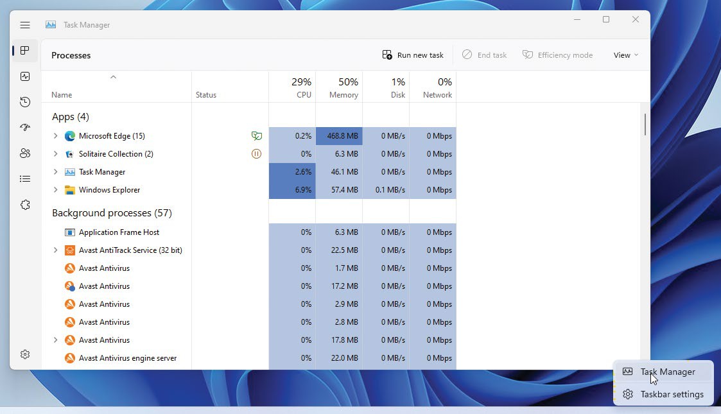The height and width of the screenshot is (414, 721).
Task: Expand the Avast Antivirus row that has an arrow
Action: pyautogui.click(x=55, y=340)
